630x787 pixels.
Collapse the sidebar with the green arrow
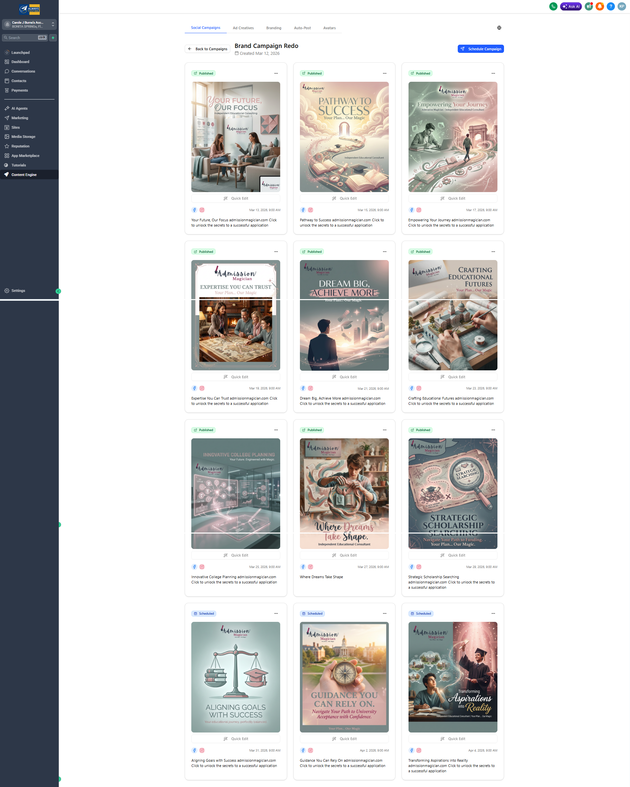[x=58, y=291]
